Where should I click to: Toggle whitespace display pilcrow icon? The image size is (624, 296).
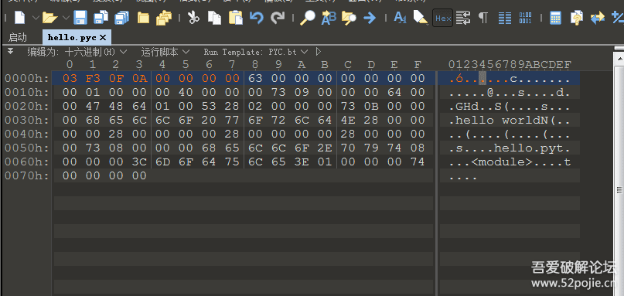coord(483,18)
